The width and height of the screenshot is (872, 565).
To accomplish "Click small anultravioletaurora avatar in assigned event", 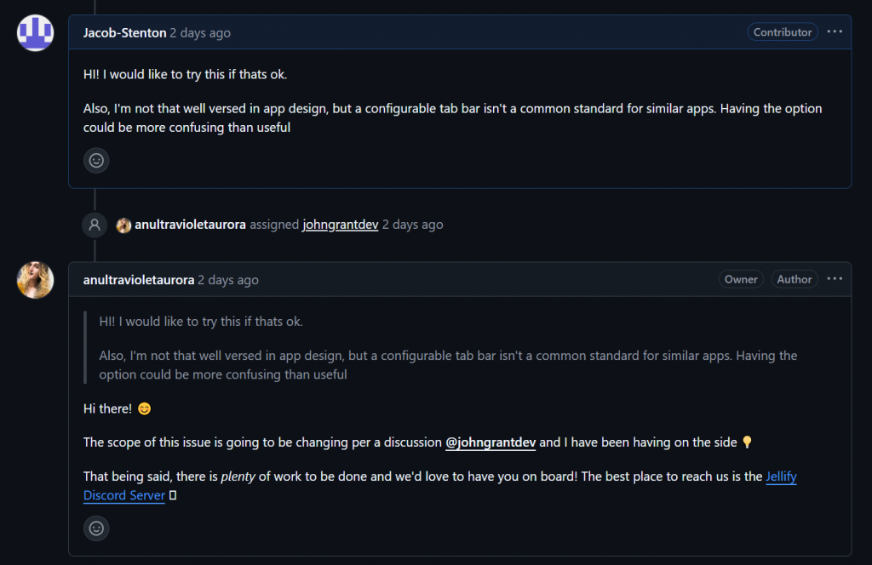I will [x=123, y=225].
